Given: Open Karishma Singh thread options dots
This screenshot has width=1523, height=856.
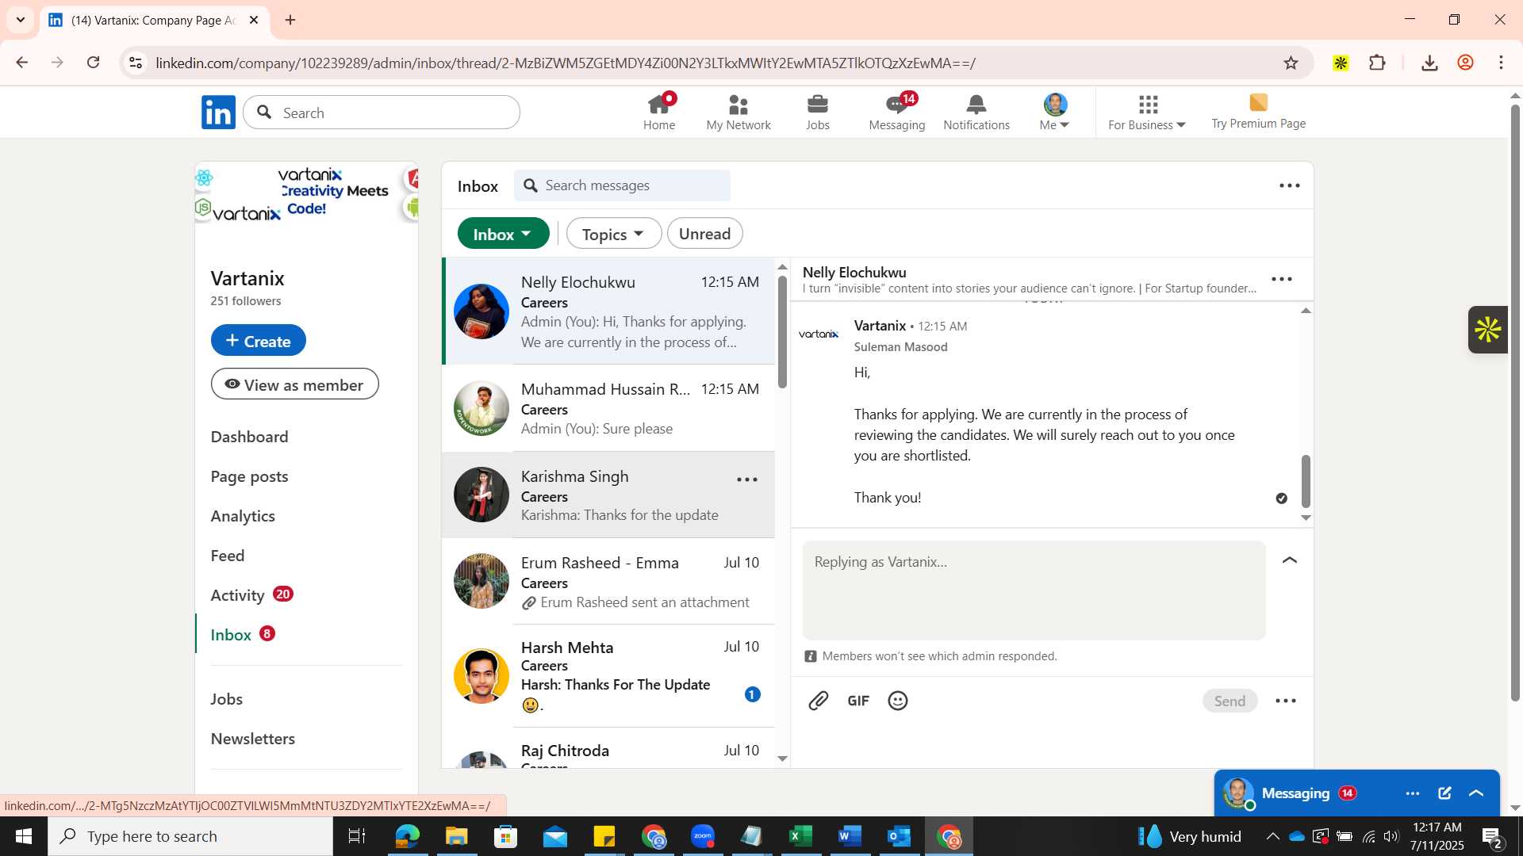Looking at the screenshot, I should click(x=747, y=480).
